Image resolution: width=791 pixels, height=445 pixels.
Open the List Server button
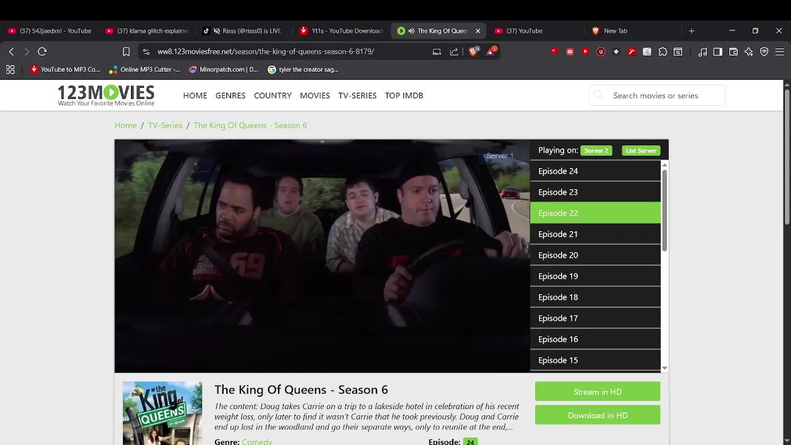[x=641, y=151]
